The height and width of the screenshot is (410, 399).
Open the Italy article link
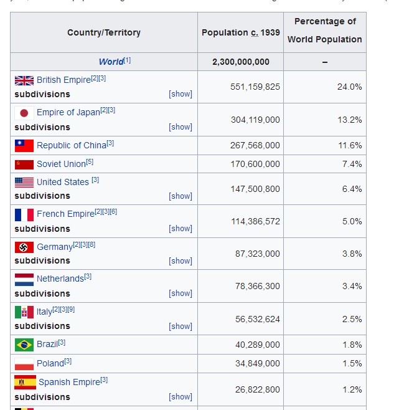(x=44, y=312)
